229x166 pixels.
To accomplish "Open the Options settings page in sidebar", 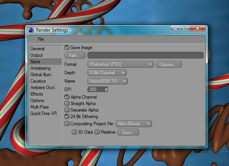I will pyautogui.click(x=37, y=101).
